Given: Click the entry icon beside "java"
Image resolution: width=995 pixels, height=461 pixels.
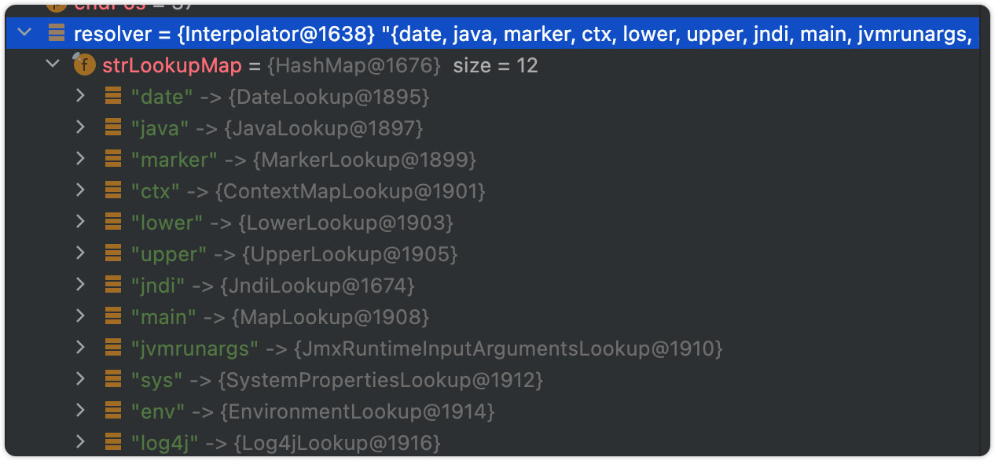Looking at the screenshot, I should (113, 127).
